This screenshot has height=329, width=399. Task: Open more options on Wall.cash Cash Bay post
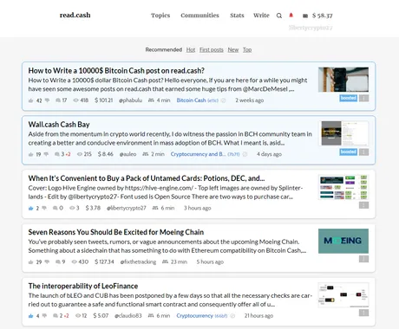click(x=363, y=152)
